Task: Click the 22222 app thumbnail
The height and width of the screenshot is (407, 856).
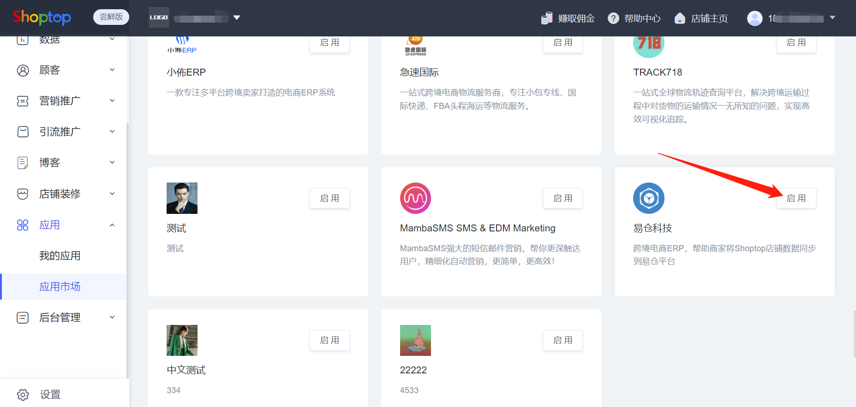Action: click(415, 340)
